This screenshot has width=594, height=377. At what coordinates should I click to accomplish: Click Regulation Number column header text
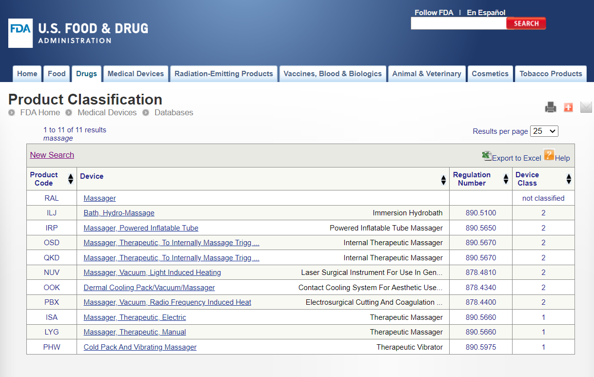[472, 179]
